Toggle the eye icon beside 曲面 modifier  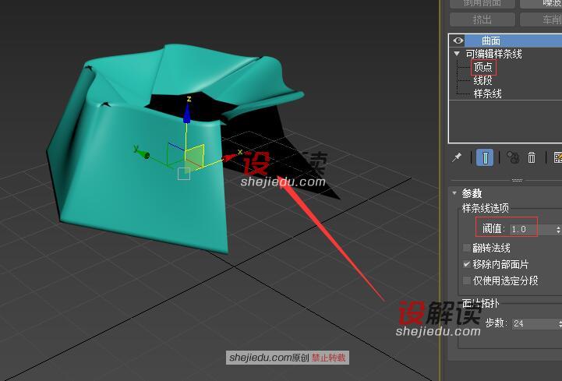point(458,41)
